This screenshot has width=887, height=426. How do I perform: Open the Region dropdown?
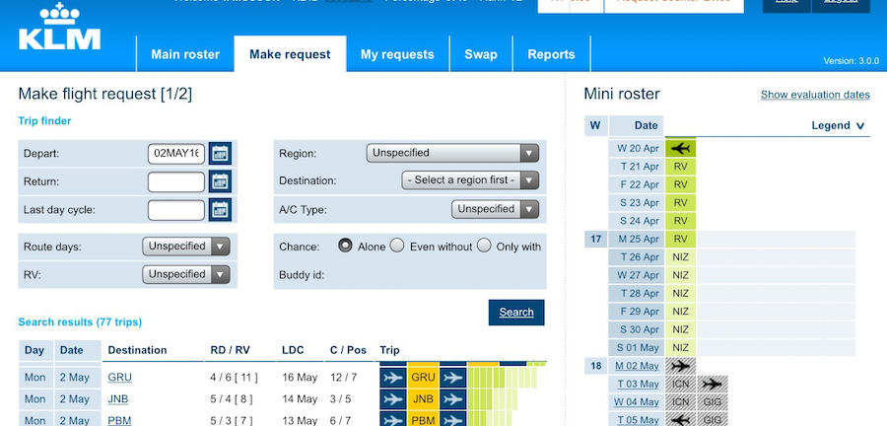tap(452, 153)
